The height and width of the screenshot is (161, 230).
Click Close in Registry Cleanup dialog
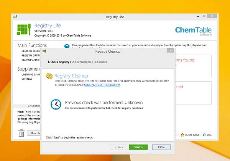click(161, 147)
